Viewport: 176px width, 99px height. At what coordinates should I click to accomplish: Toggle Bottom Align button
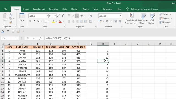pos(77,16)
